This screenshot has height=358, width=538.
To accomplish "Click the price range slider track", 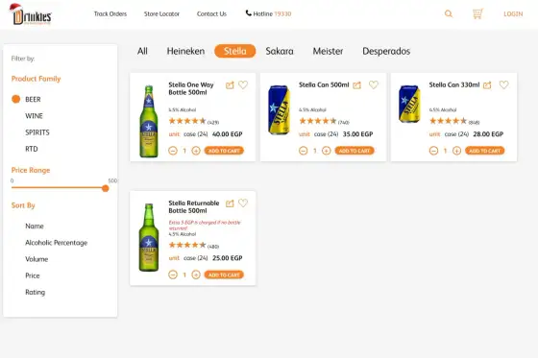I will 59,187.
